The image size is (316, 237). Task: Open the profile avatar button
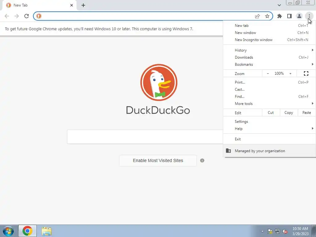pyautogui.click(x=299, y=16)
